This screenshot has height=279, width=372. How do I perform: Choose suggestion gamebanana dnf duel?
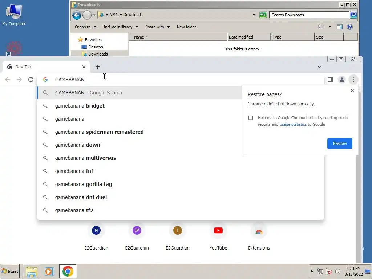pos(181,197)
